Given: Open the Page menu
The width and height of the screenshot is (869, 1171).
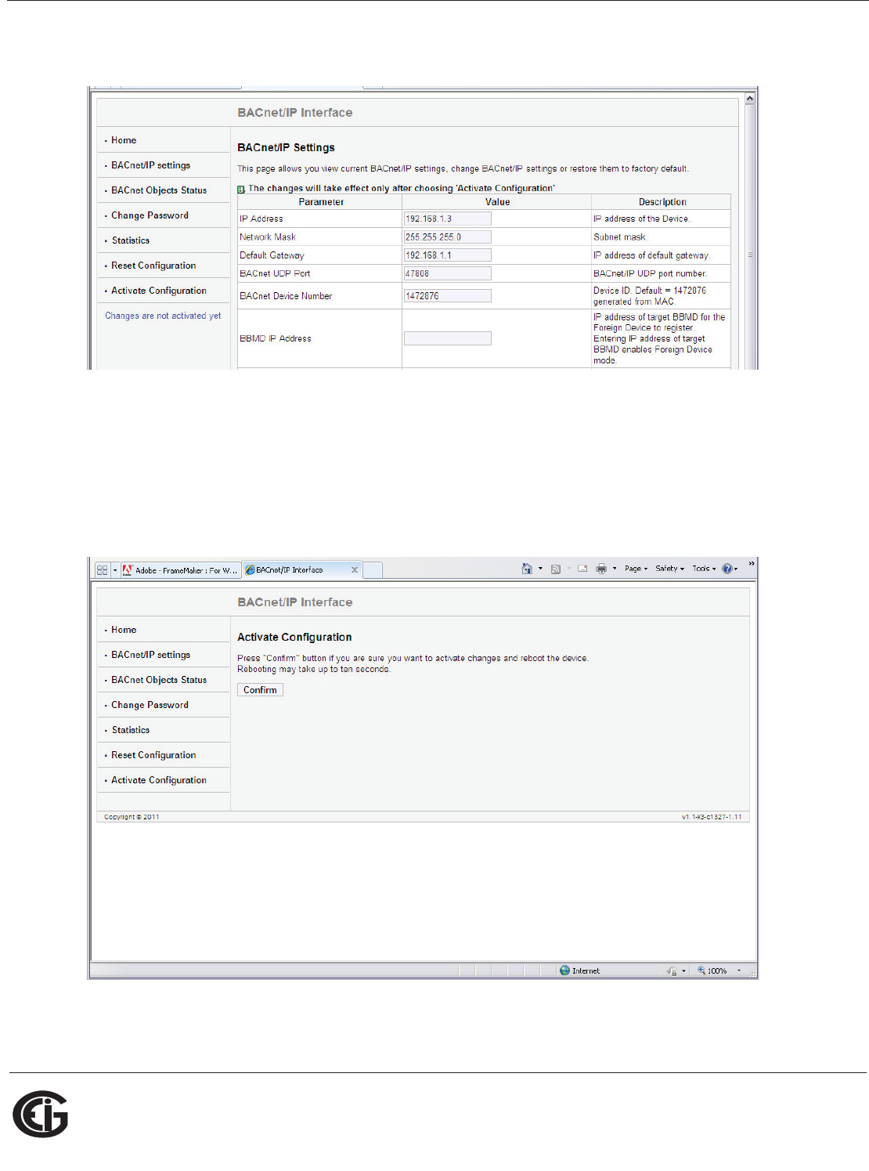Looking at the screenshot, I should point(636,569).
